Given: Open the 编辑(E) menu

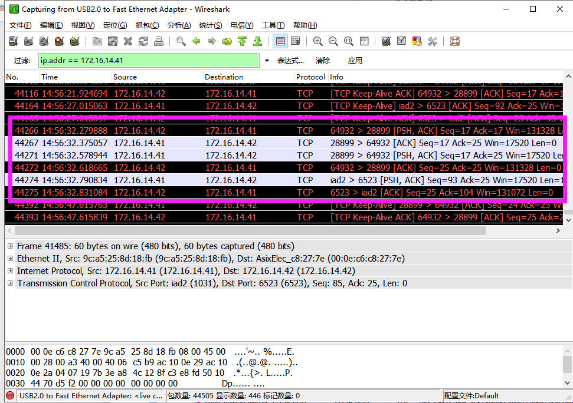Looking at the screenshot, I should pos(51,25).
